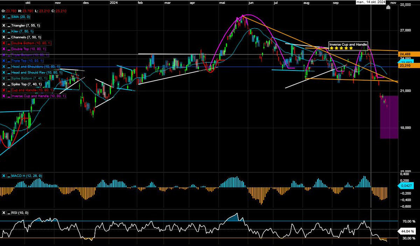Viewport: 420px width, 246px height.
Task: Select the Spike Top (7, 40, 1) label
Action: point(27,84)
